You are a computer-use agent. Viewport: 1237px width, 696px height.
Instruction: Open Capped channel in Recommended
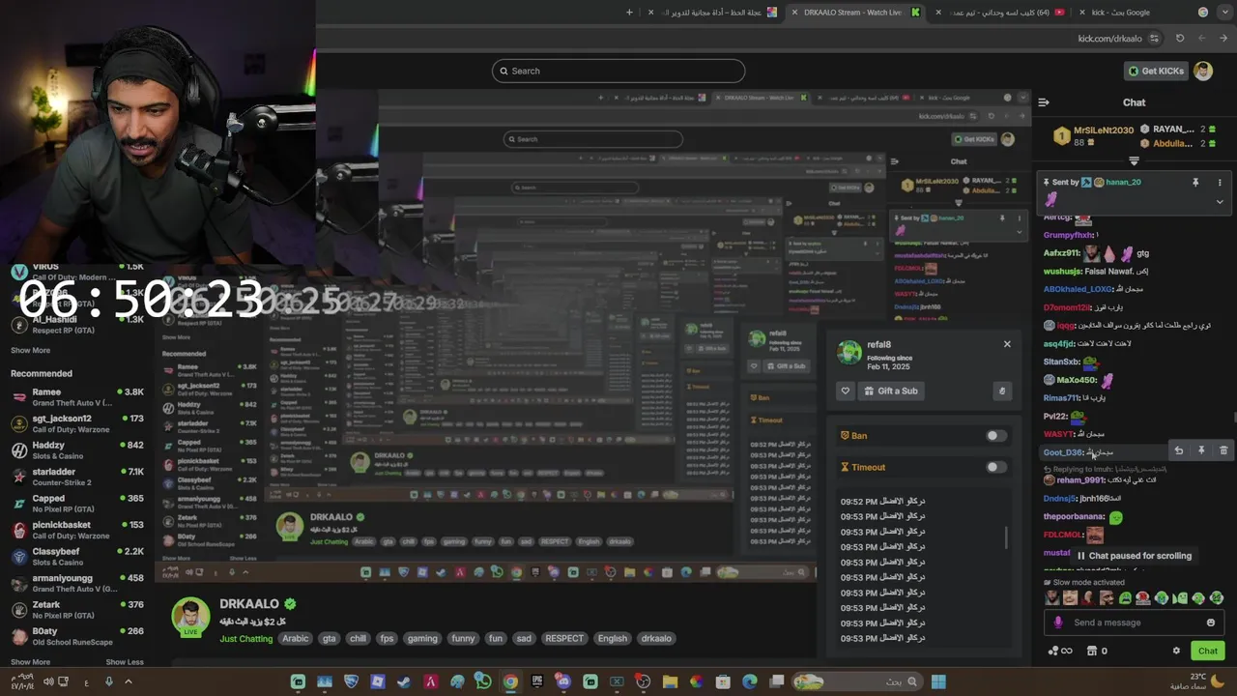(77, 504)
